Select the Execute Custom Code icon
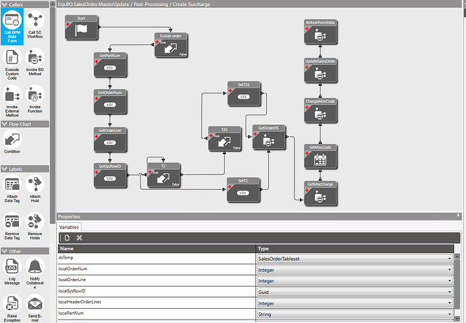466x323 pixels. point(12,64)
